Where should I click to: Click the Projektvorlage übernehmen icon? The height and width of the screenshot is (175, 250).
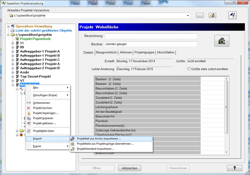[72, 144]
